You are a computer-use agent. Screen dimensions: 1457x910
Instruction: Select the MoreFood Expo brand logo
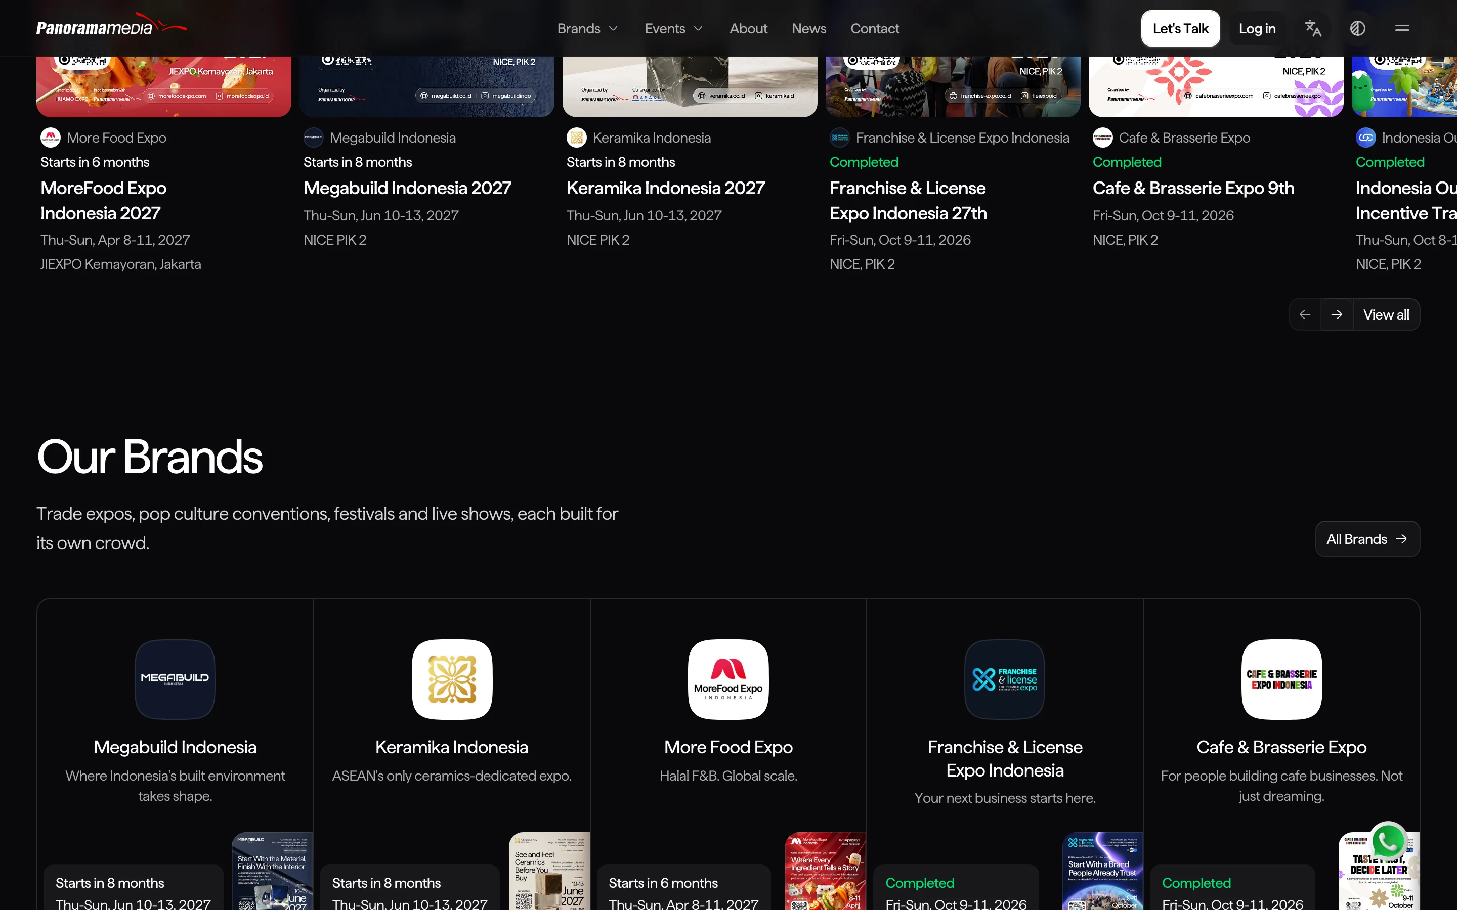(728, 679)
